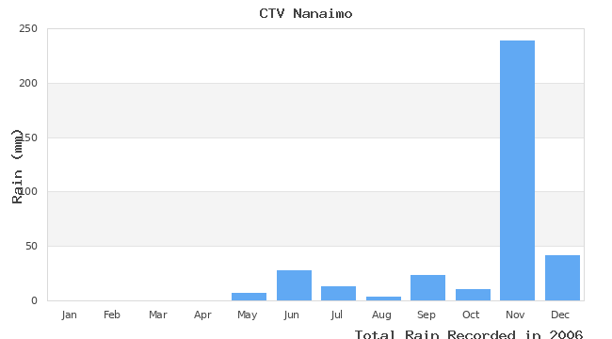Click the 'Total Rain Recorded in 2006' caption

[469, 334]
